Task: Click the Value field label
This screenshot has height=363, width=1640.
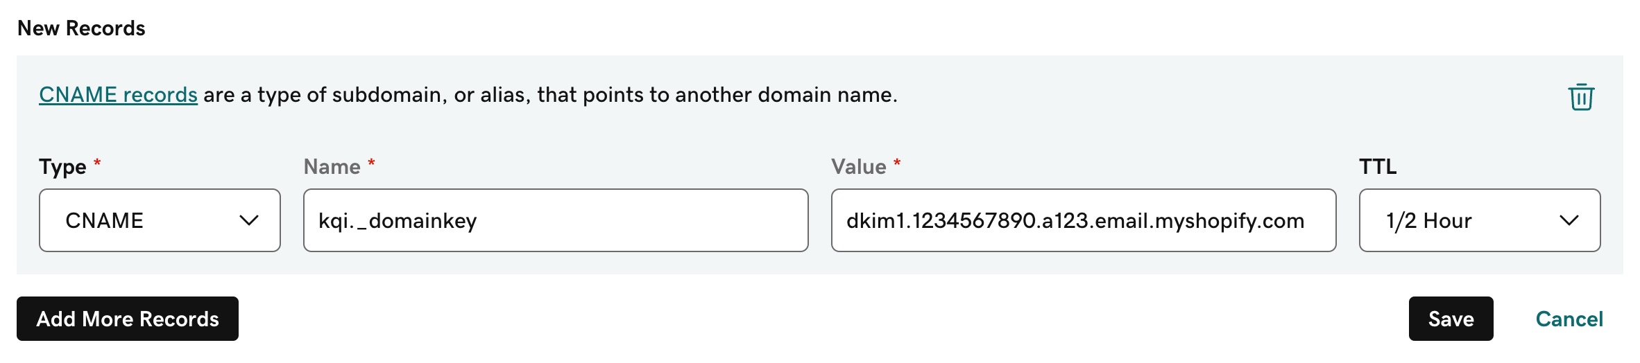Action: coord(858,167)
